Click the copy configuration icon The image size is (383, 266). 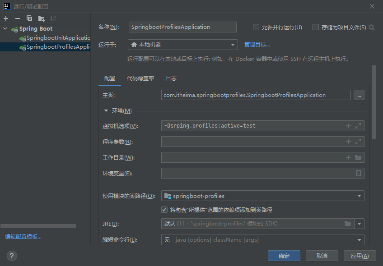coord(29,18)
